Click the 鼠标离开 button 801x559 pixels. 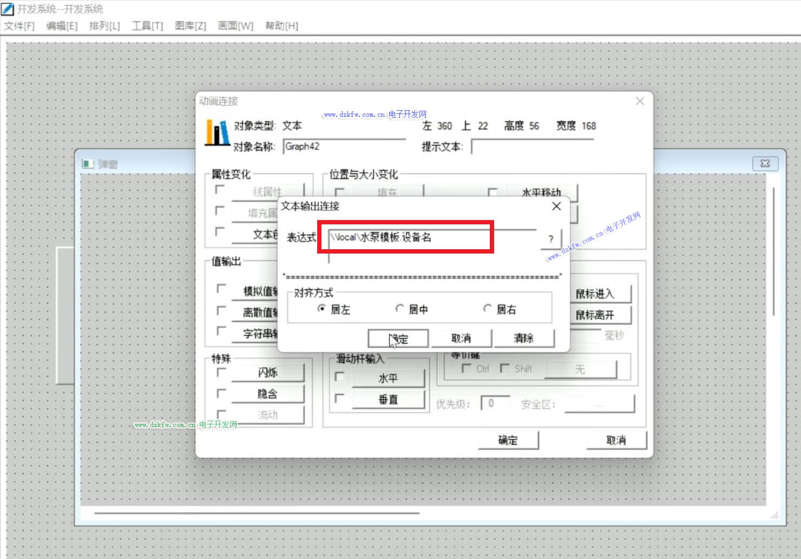[600, 315]
